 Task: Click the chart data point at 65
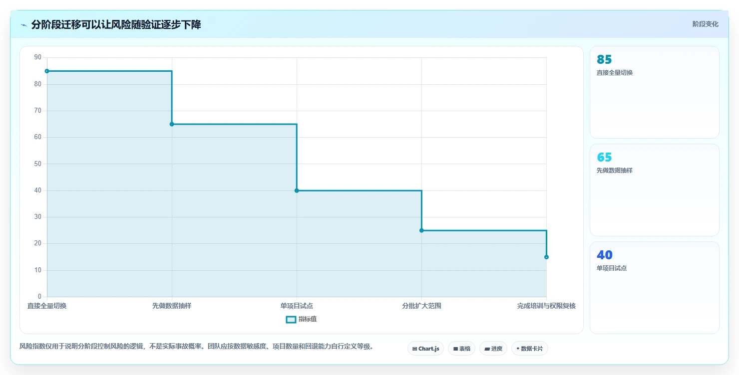[172, 124]
